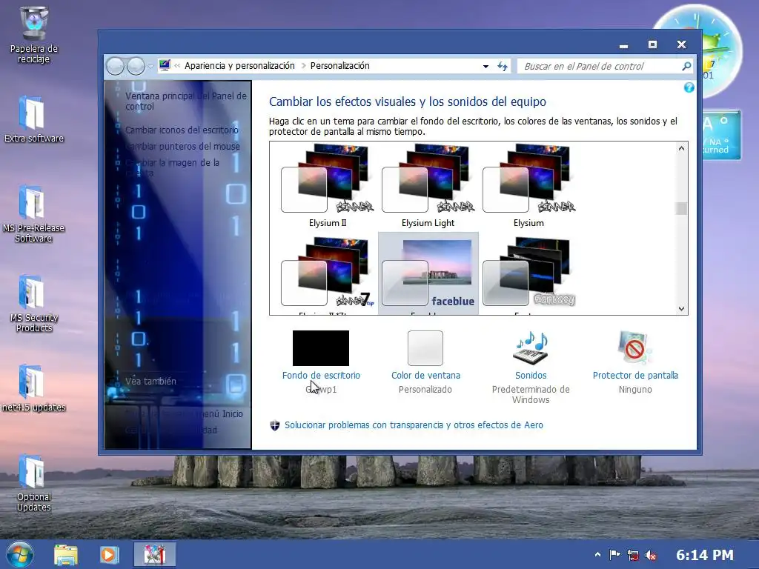This screenshot has height=569, width=759.
Task: Open the Color de ventana link
Action: tap(425, 376)
